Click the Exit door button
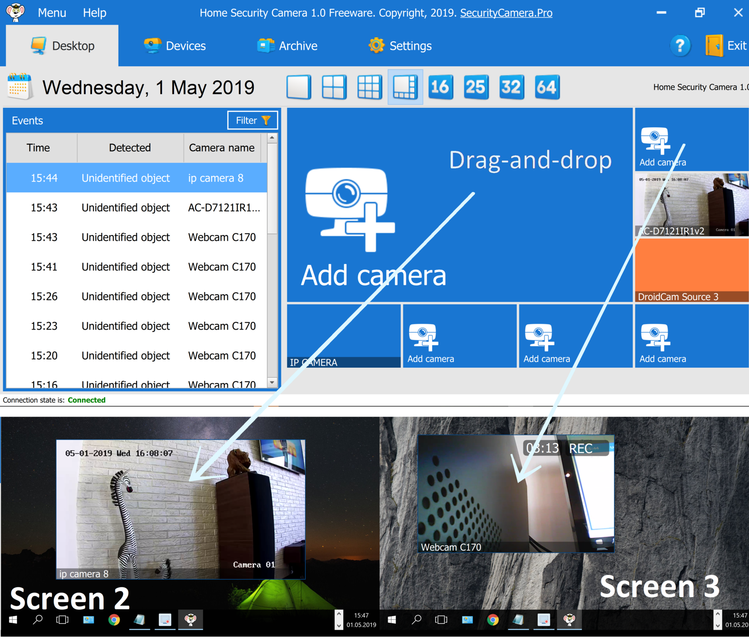749x640 pixels. click(726, 45)
